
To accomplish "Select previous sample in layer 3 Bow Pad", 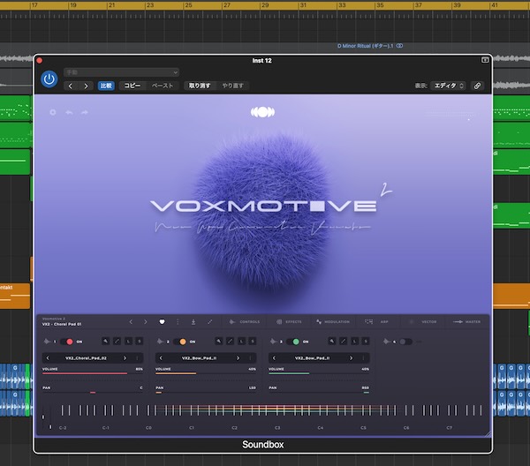I will coord(274,358).
